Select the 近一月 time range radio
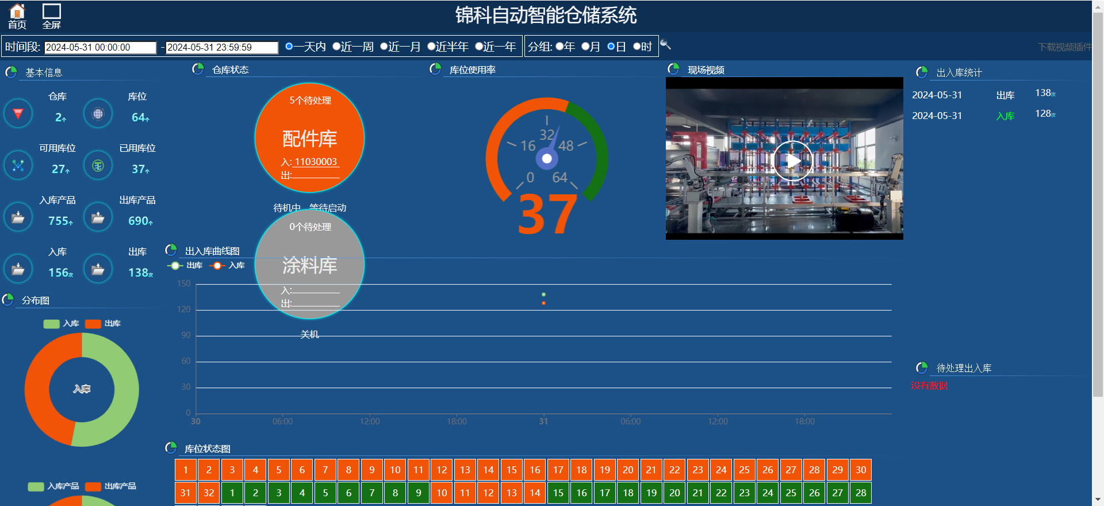Screen dimensions: 1104x506 coord(384,47)
